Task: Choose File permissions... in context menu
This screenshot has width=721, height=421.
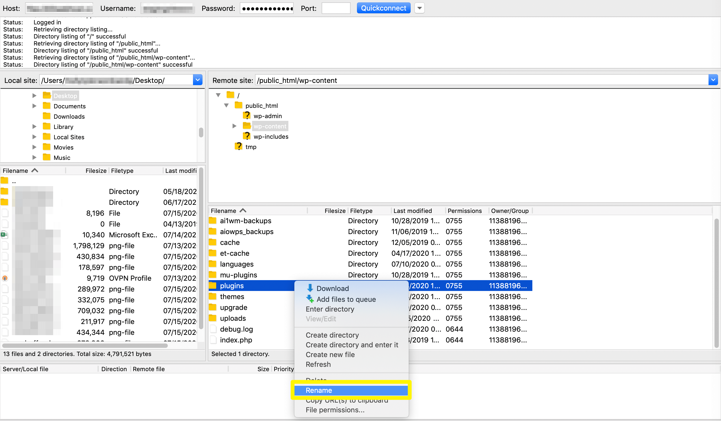Action: click(x=335, y=410)
